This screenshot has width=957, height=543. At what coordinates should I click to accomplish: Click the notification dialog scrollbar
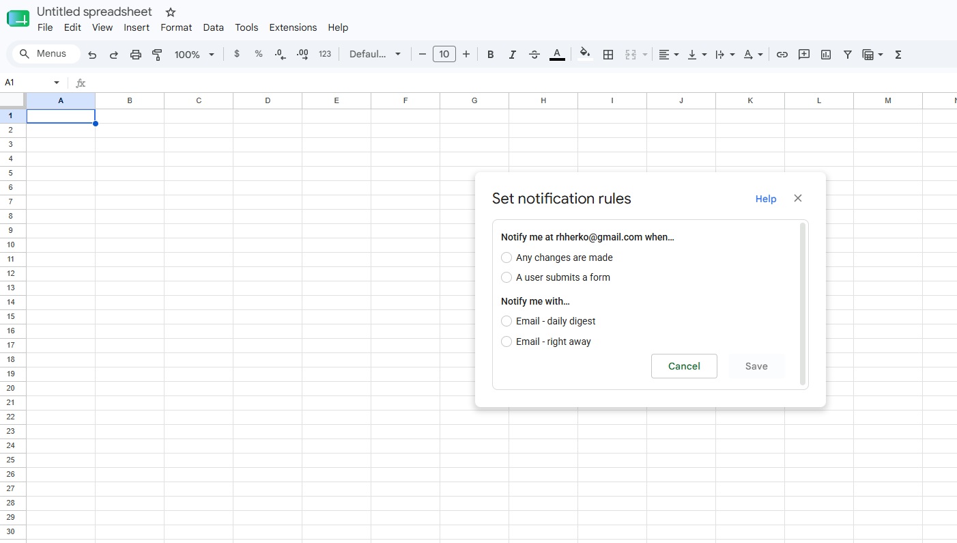803,304
